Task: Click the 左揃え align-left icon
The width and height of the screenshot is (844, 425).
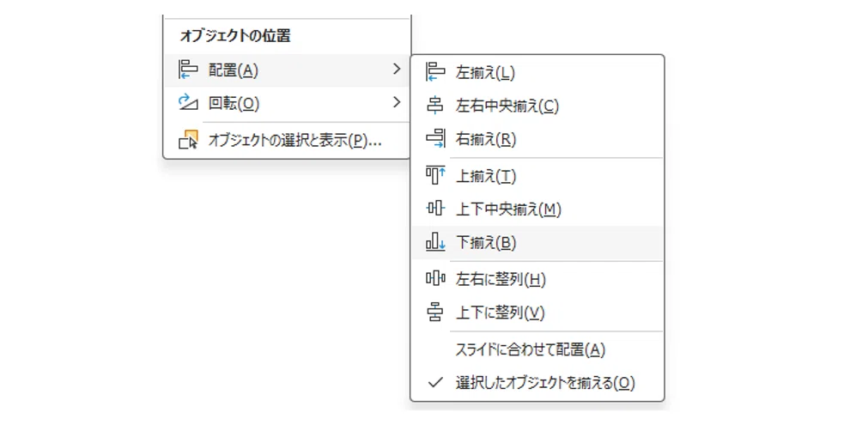Action: 435,71
